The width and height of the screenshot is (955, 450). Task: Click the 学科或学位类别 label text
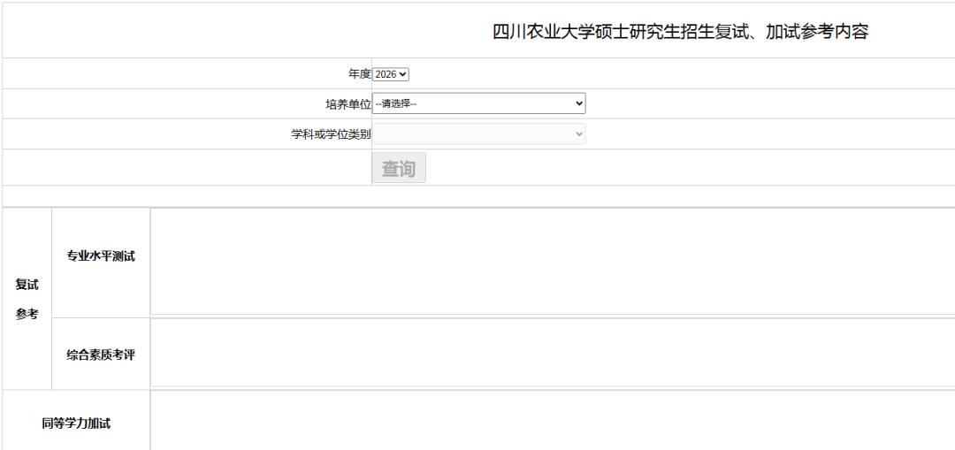click(331, 134)
